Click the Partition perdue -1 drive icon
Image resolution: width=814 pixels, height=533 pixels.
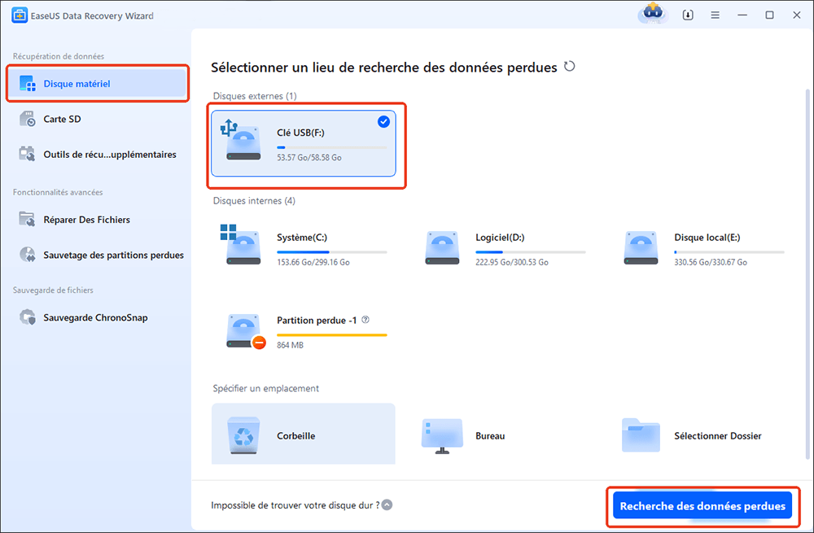click(245, 330)
